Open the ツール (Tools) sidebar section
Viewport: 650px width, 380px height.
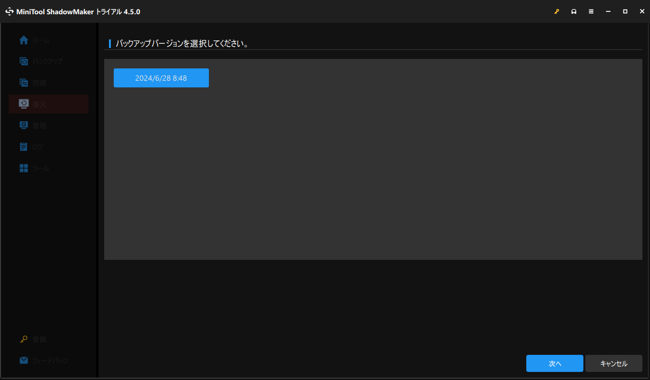coord(49,168)
